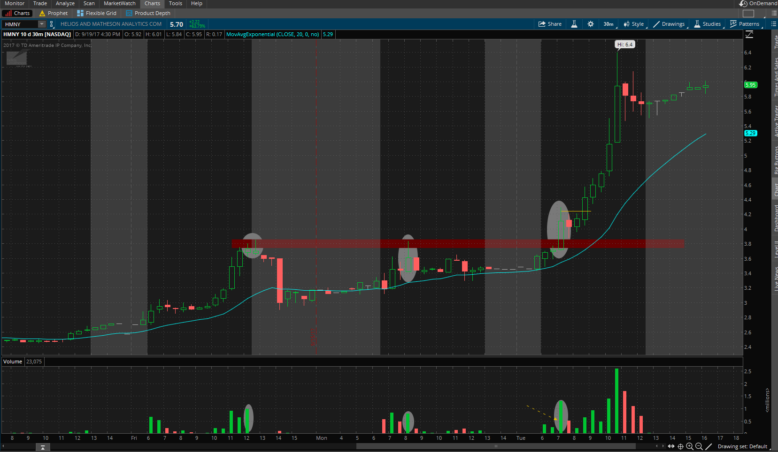This screenshot has height=452, width=778.
Task: Select the trendline drawing tool icon
Action: point(709,446)
